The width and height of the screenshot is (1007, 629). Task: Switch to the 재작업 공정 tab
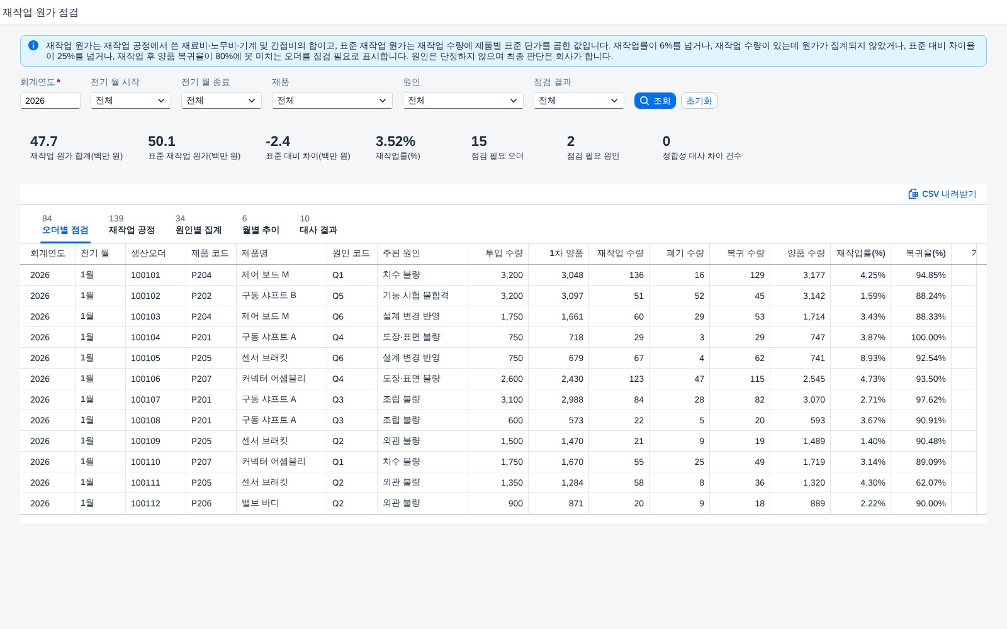(132, 225)
